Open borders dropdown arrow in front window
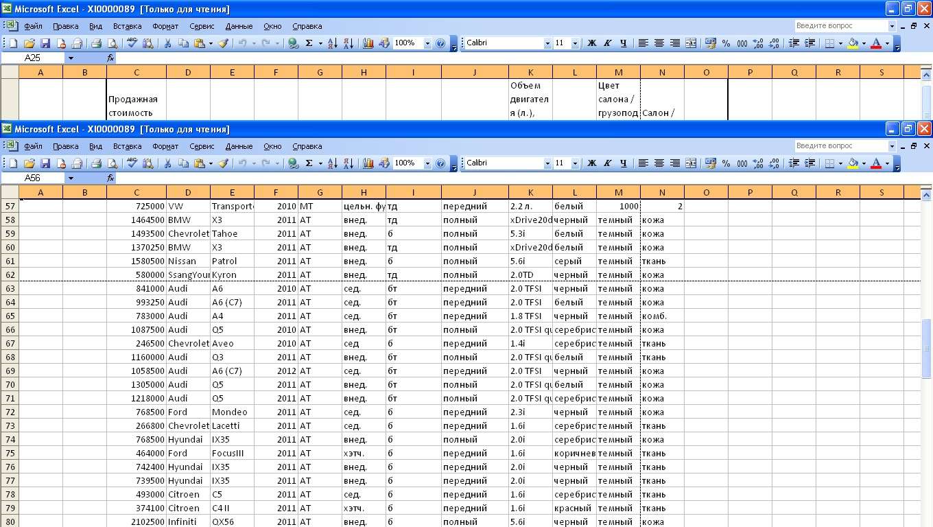 pos(840,163)
